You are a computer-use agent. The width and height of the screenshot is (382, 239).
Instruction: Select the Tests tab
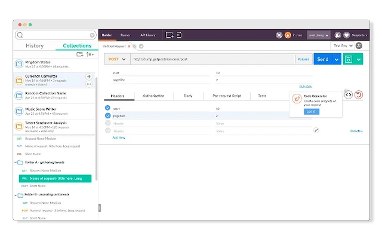(x=262, y=96)
